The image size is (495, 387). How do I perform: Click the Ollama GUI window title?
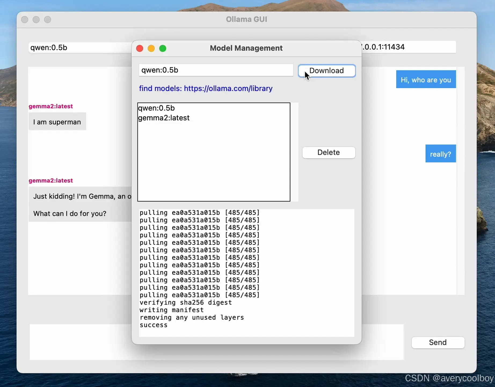[246, 19]
